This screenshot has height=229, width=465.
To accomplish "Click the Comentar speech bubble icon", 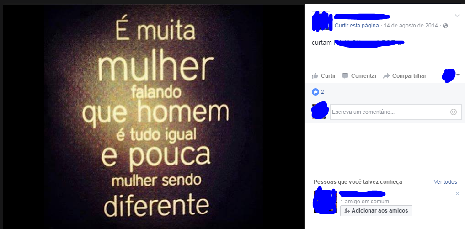I will [x=345, y=75].
